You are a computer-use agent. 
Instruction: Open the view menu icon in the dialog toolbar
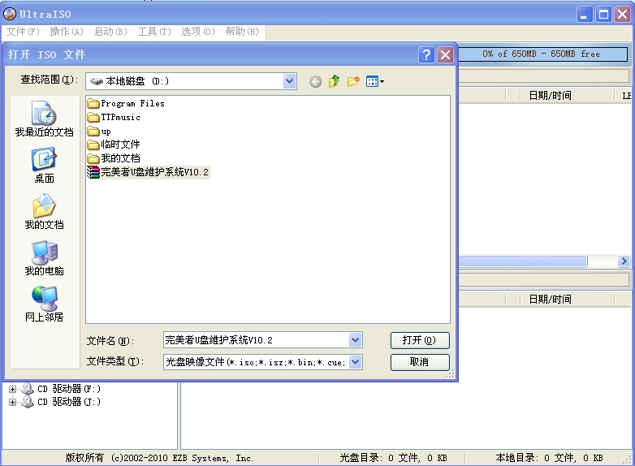point(375,81)
